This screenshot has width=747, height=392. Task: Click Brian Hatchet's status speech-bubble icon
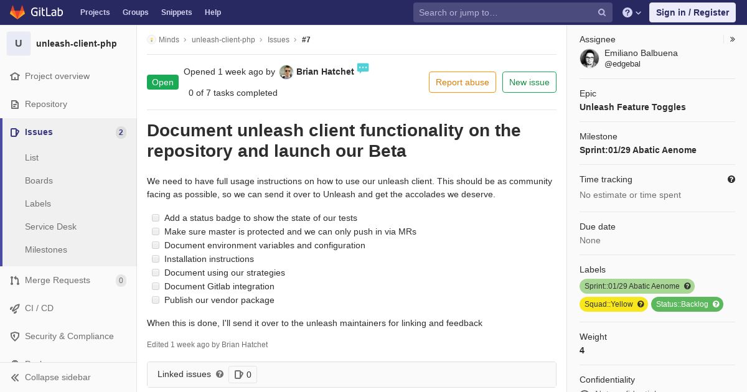click(x=363, y=68)
